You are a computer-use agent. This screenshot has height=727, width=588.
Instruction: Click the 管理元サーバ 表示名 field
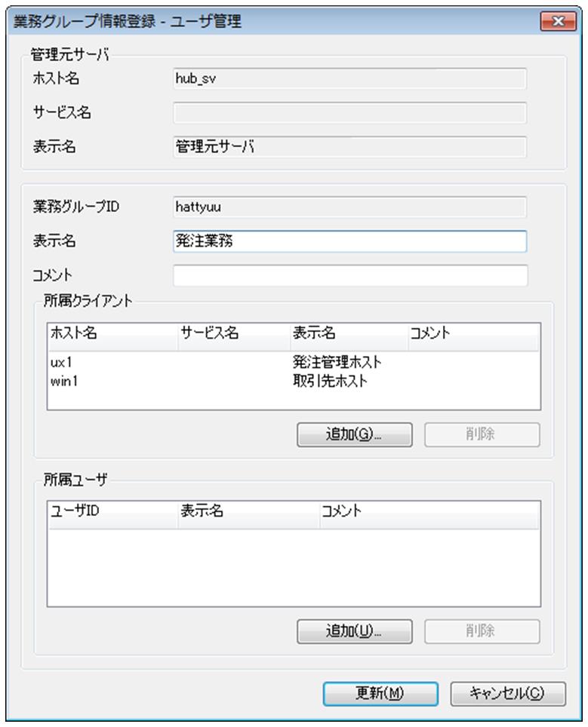click(x=350, y=147)
